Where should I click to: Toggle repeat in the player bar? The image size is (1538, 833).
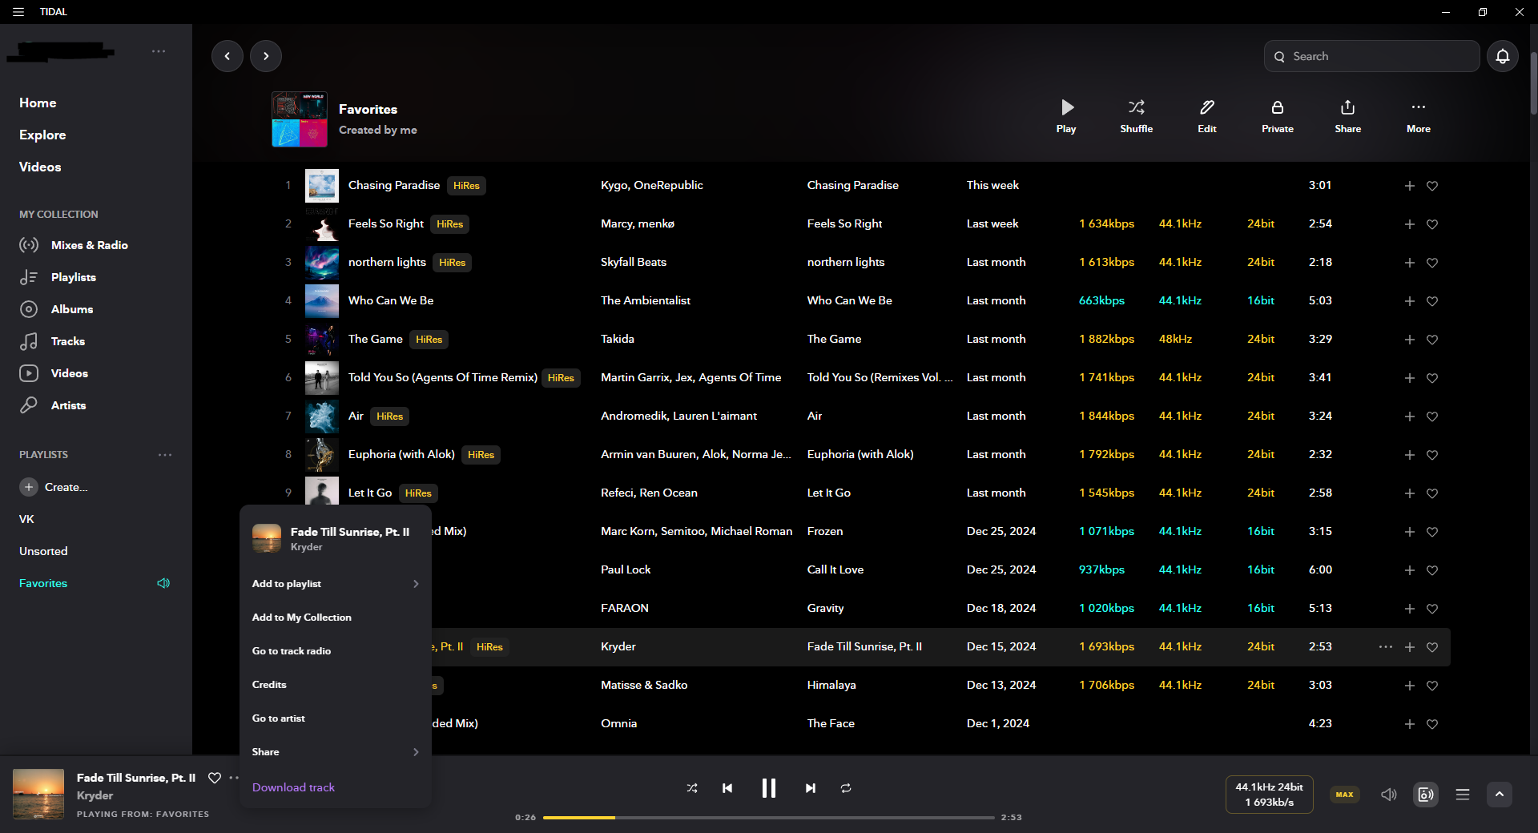click(846, 788)
